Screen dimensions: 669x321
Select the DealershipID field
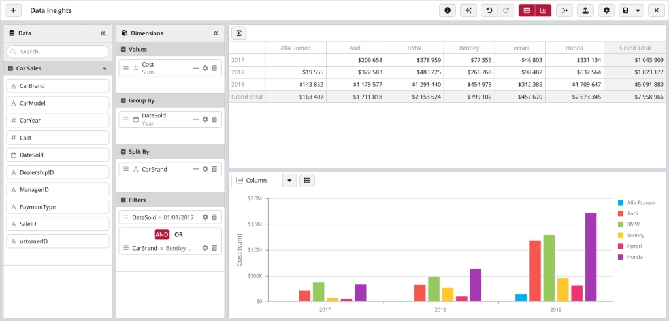(x=57, y=172)
